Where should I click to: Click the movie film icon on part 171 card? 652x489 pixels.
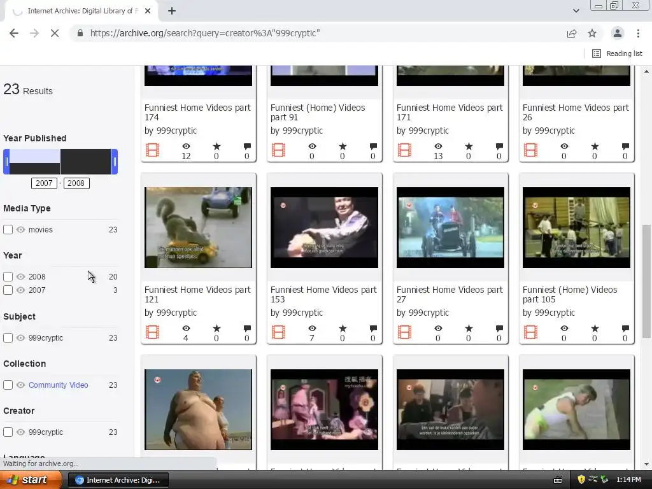coord(404,150)
